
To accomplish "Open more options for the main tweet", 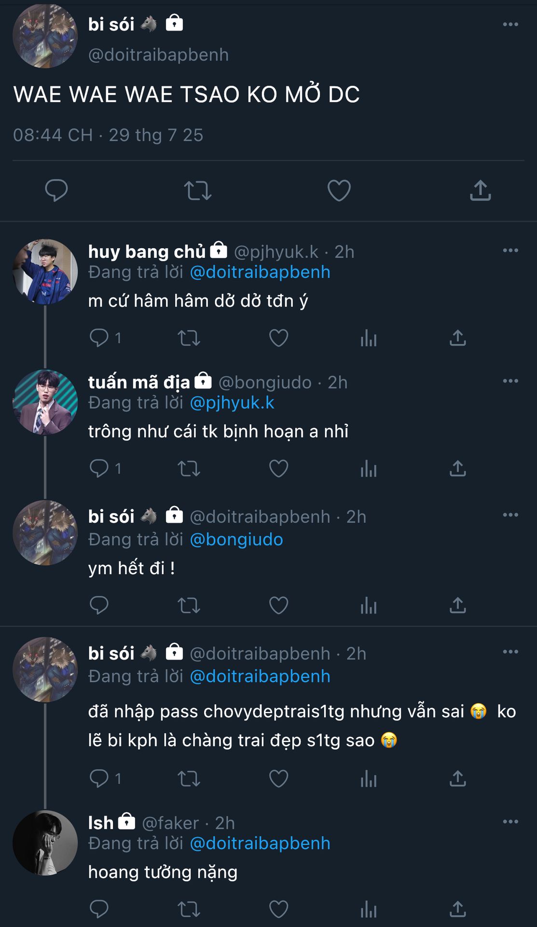I will pyautogui.click(x=510, y=24).
